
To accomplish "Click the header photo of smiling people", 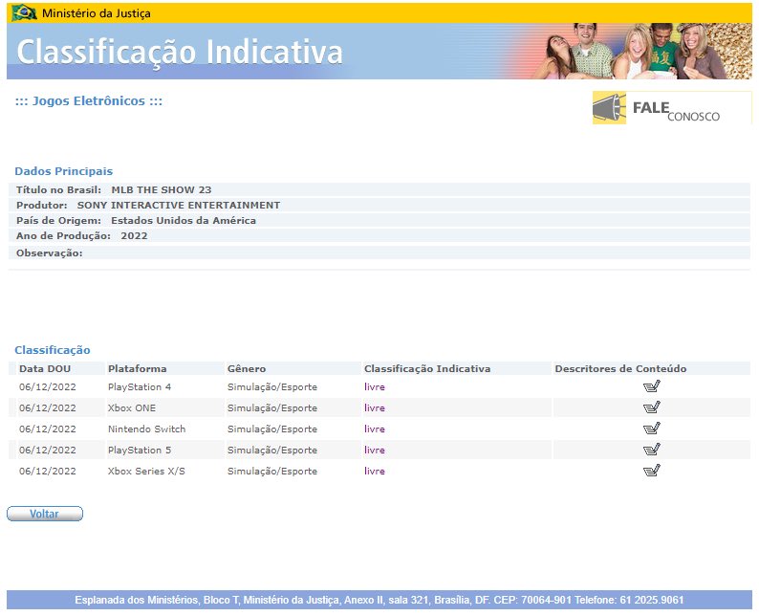I will pyautogui.click(x=641, y=52).
